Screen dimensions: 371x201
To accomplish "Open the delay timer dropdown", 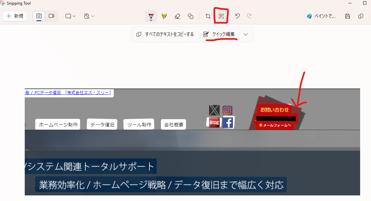I will coord(89,16).
